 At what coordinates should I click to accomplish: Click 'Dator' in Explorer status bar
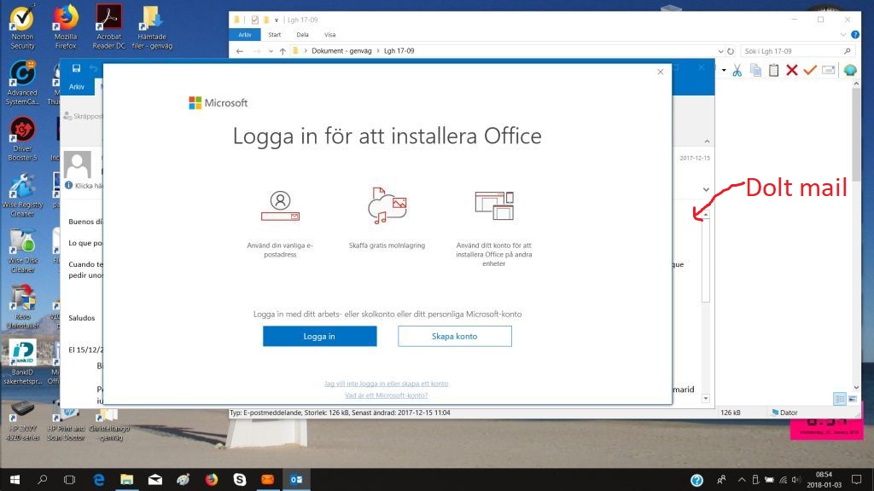pos(784,413)
